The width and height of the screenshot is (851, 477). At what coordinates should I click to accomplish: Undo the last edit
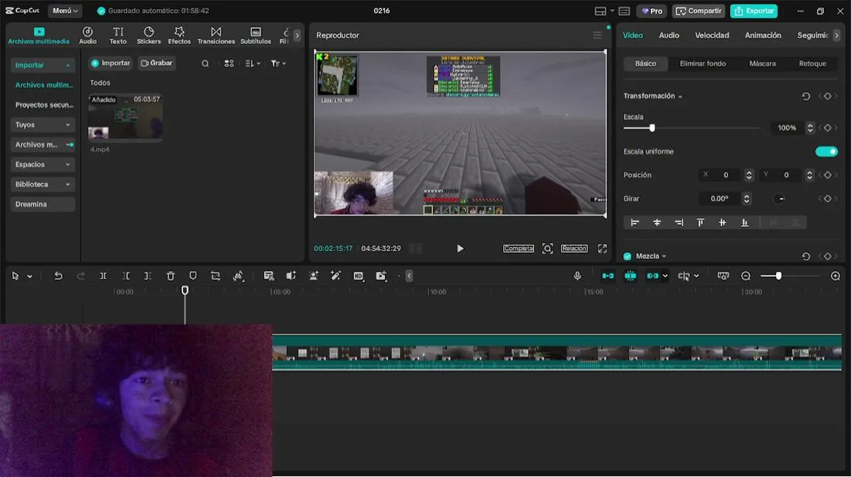click(58, 276)
